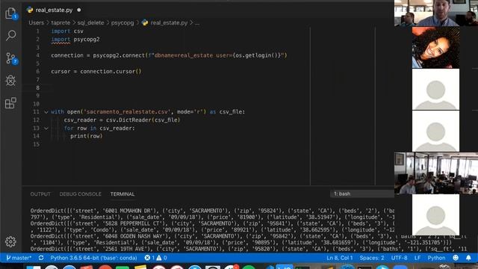Viewport: 478px width, 269px height.
Task: Close the unsaved dot on real_estate.py tab
Action: click(x=79, y=10)
